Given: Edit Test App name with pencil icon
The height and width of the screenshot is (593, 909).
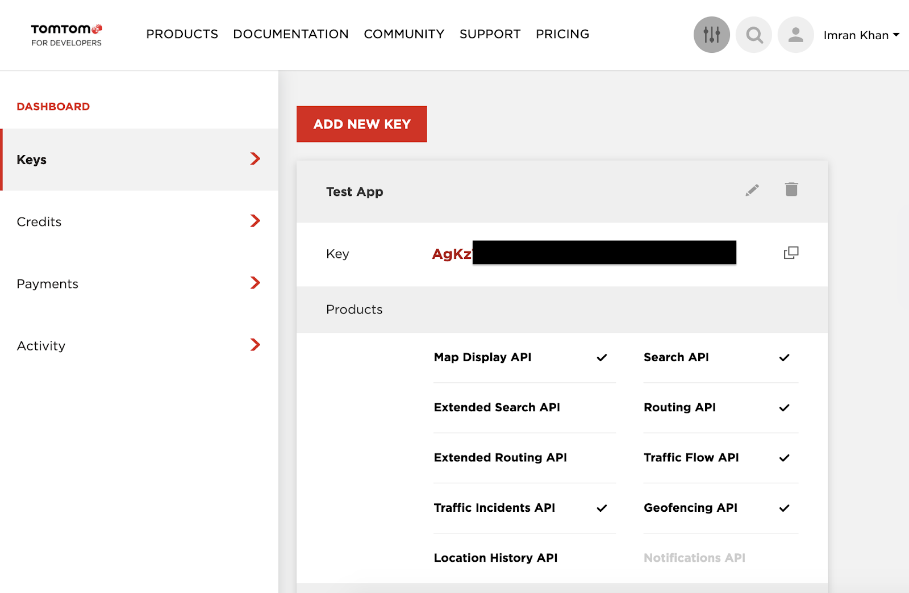Looking at the screenshot, I should point(752,190).
